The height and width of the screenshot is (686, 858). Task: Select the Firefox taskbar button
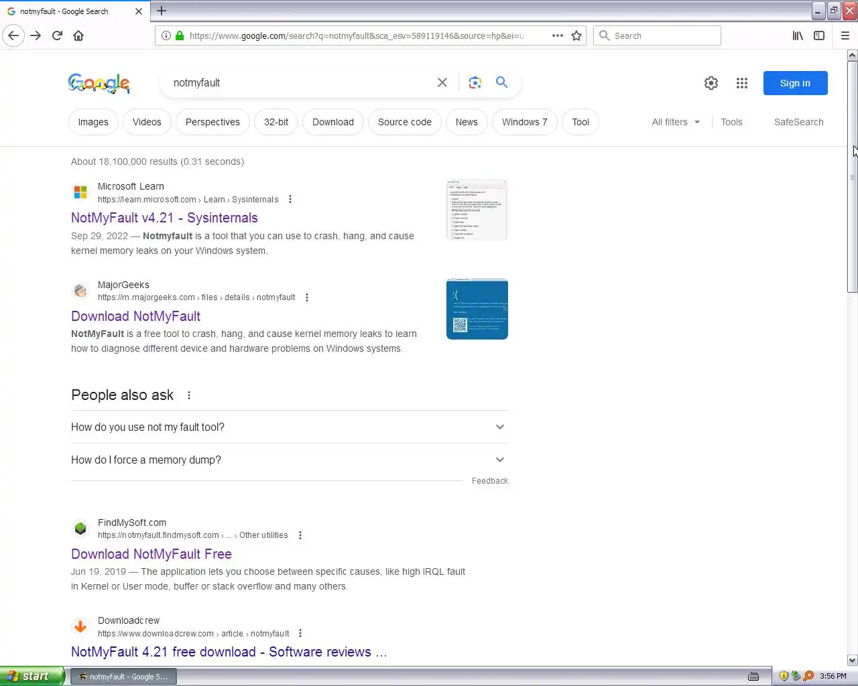pos(123,677)
